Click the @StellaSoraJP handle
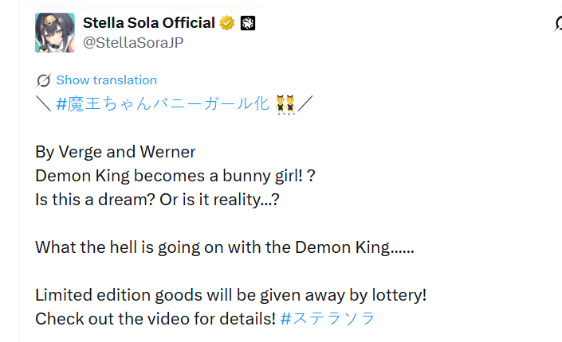562x342 pixels. [x=133, y=43]
